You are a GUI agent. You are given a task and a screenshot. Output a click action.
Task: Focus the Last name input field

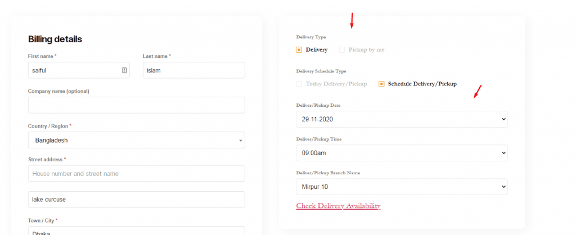point(193,70)
